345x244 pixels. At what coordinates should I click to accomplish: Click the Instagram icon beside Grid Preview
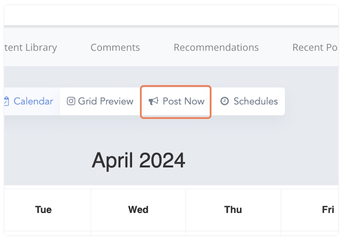point(71,101)
